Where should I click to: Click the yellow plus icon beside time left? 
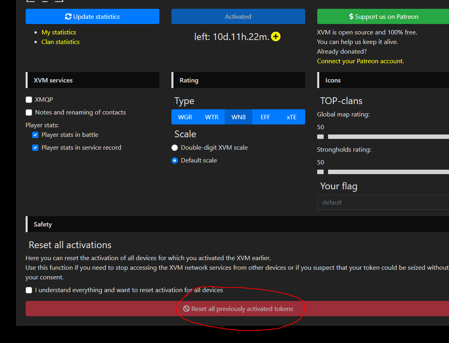click(276, 36)
